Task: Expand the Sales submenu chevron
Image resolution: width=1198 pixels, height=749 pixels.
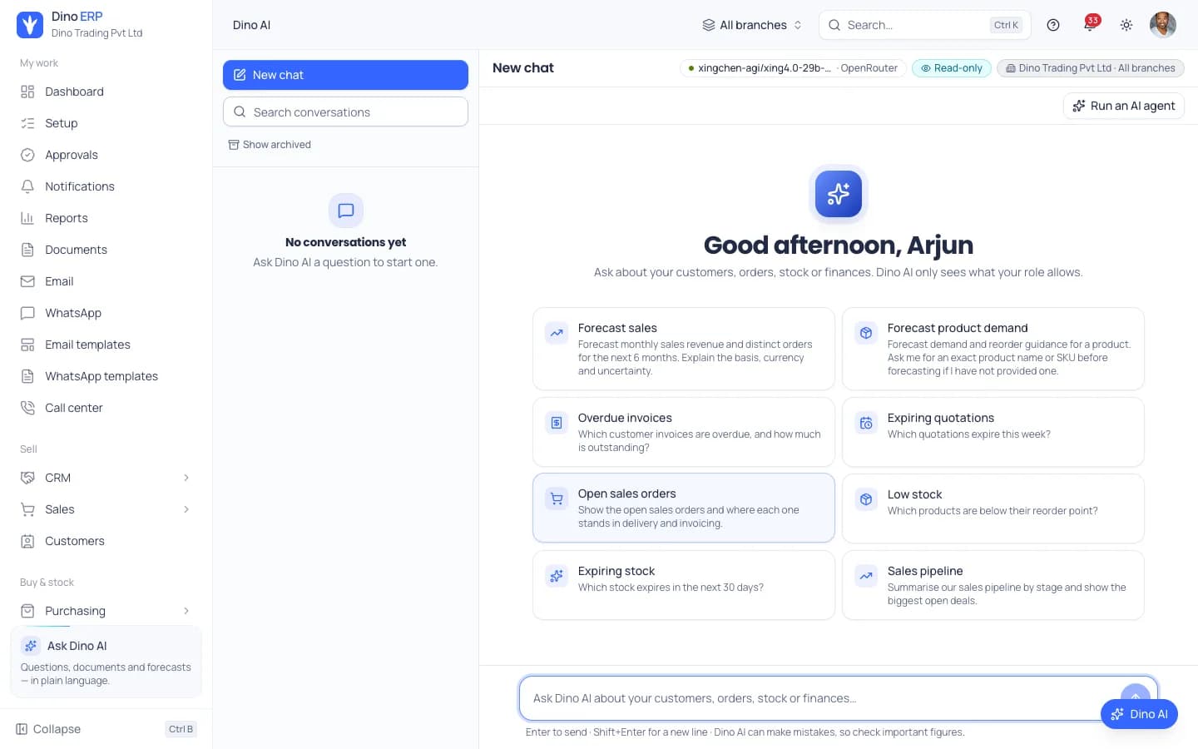Action: [x=186, y=509]
